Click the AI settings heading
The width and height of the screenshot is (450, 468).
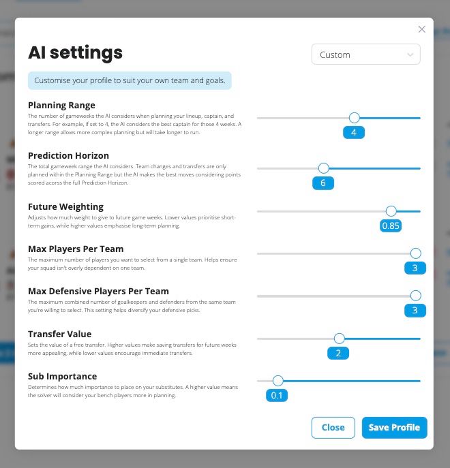75,52
